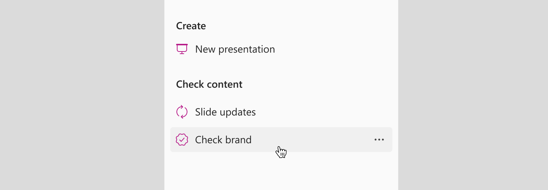Open the three-dot menu beside Check brand
Screen dimensions: 548x190
[x=379, y=140]
